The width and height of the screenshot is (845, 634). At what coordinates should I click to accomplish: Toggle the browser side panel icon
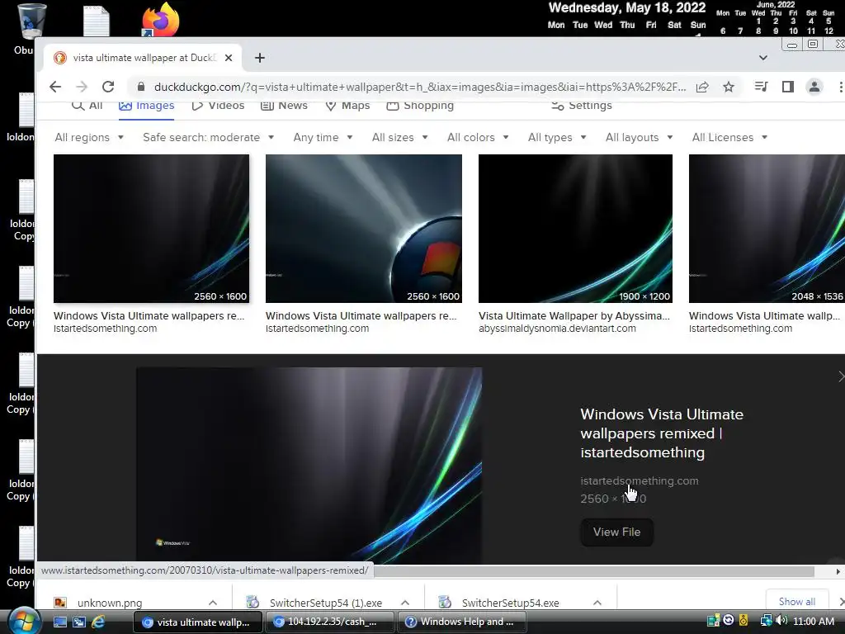788,86
